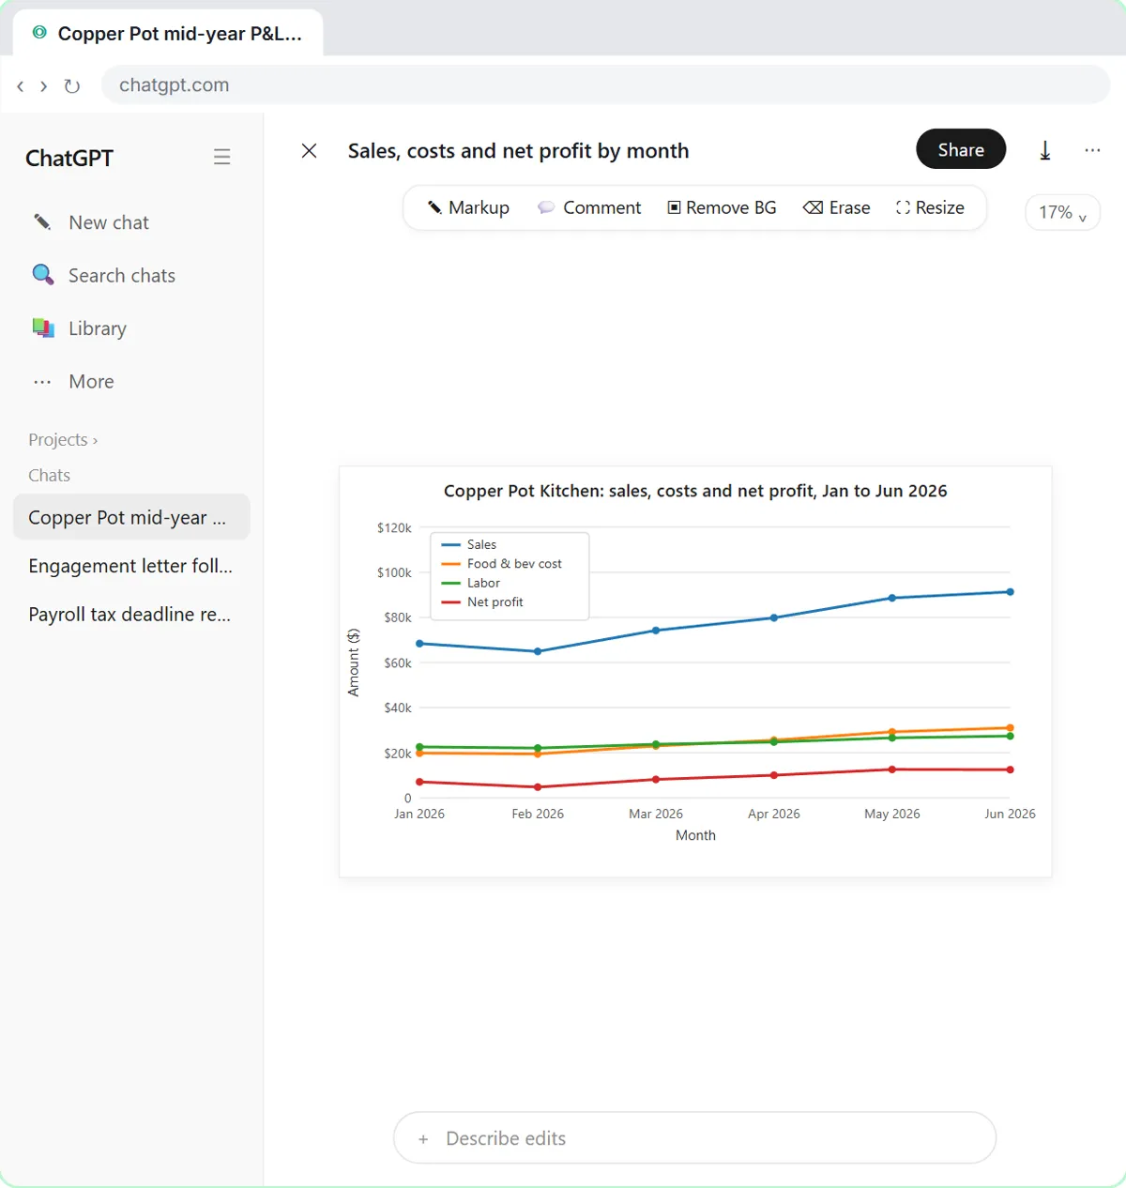Click Remove BG tool

pyautogui.click(x=722, y=207)
